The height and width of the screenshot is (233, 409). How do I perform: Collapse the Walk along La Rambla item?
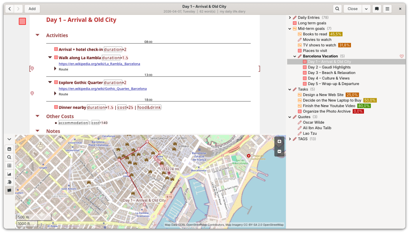50,57
